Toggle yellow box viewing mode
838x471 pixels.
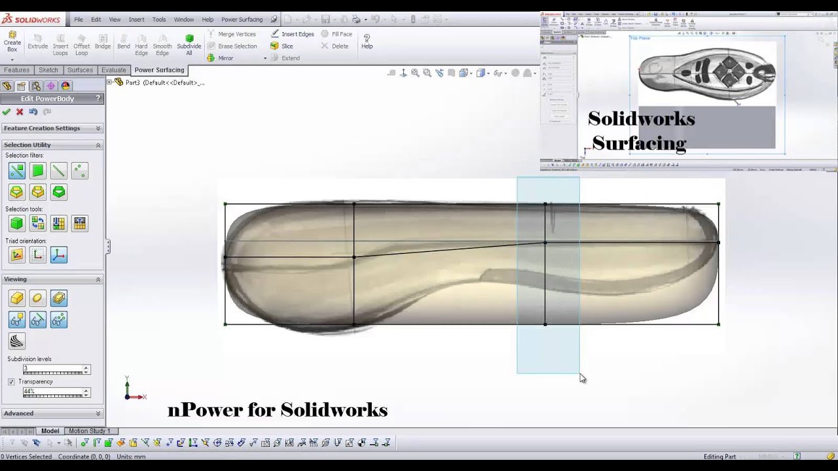pos(17,299)
